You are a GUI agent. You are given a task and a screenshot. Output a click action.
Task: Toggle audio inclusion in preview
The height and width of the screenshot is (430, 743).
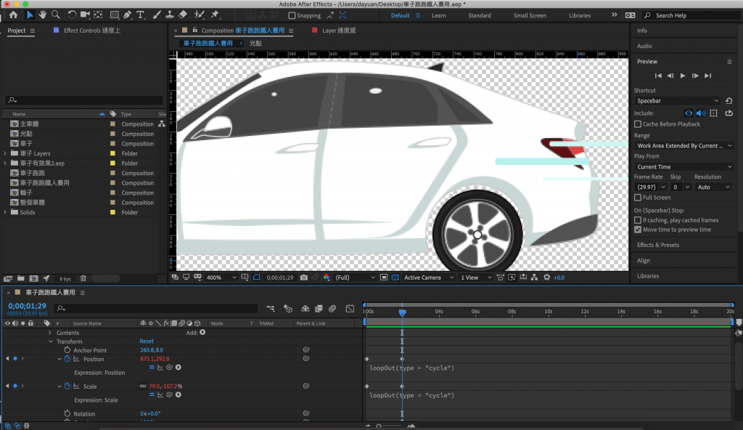(x=701, y=113)
